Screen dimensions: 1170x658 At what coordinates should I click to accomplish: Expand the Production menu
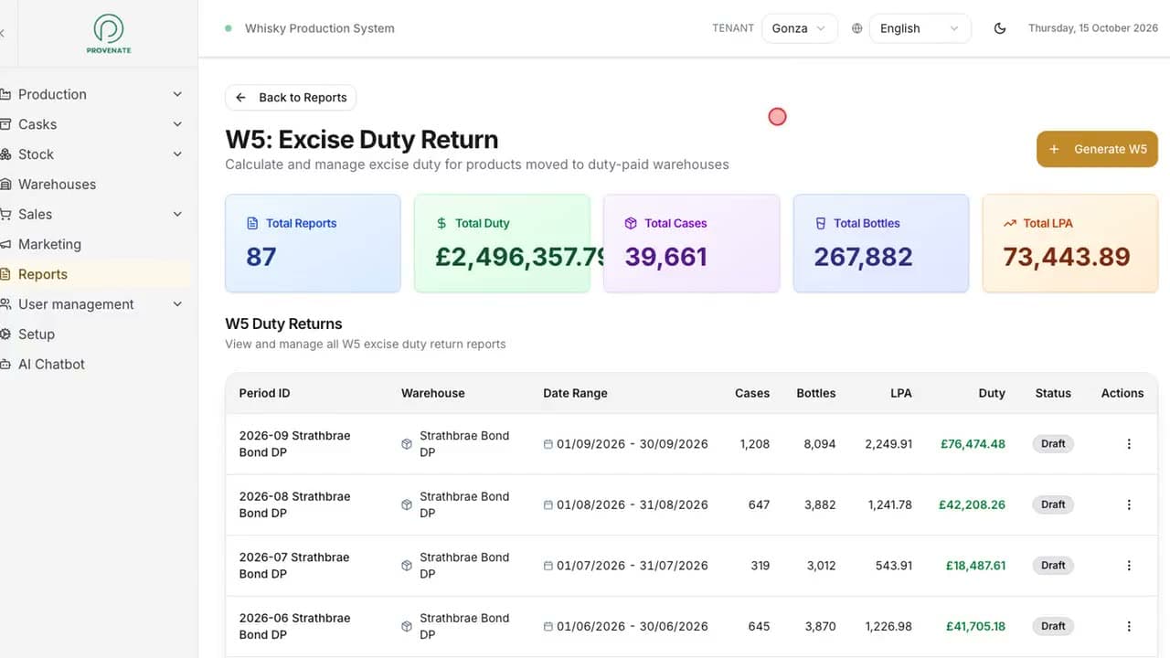pos(95,94)
